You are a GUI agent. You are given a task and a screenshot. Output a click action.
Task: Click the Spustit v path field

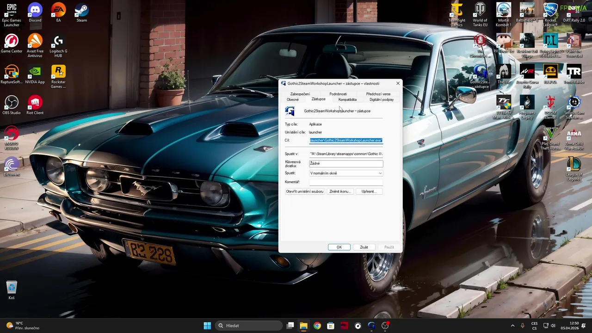[x=346, y=154]
